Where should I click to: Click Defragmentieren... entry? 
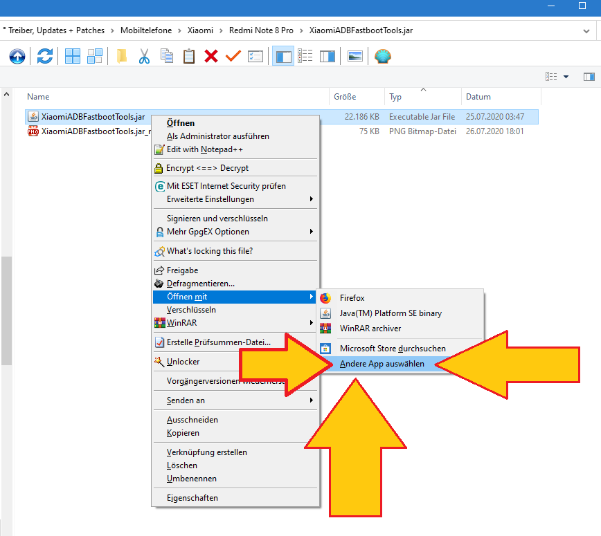coord(235,284)
